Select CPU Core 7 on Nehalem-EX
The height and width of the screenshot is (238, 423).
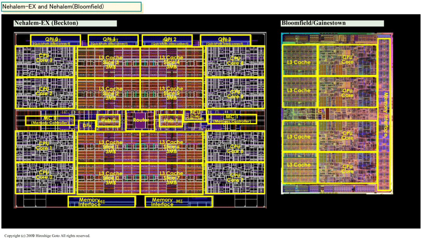pyautogui.click(x=235, y=178)
